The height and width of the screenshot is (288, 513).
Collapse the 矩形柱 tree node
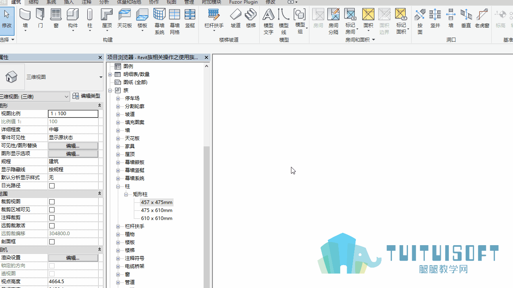click(x=126, y=194)
